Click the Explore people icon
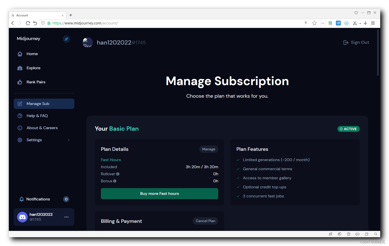This screenshot has width=389, height=246. [x=20, y=68]
